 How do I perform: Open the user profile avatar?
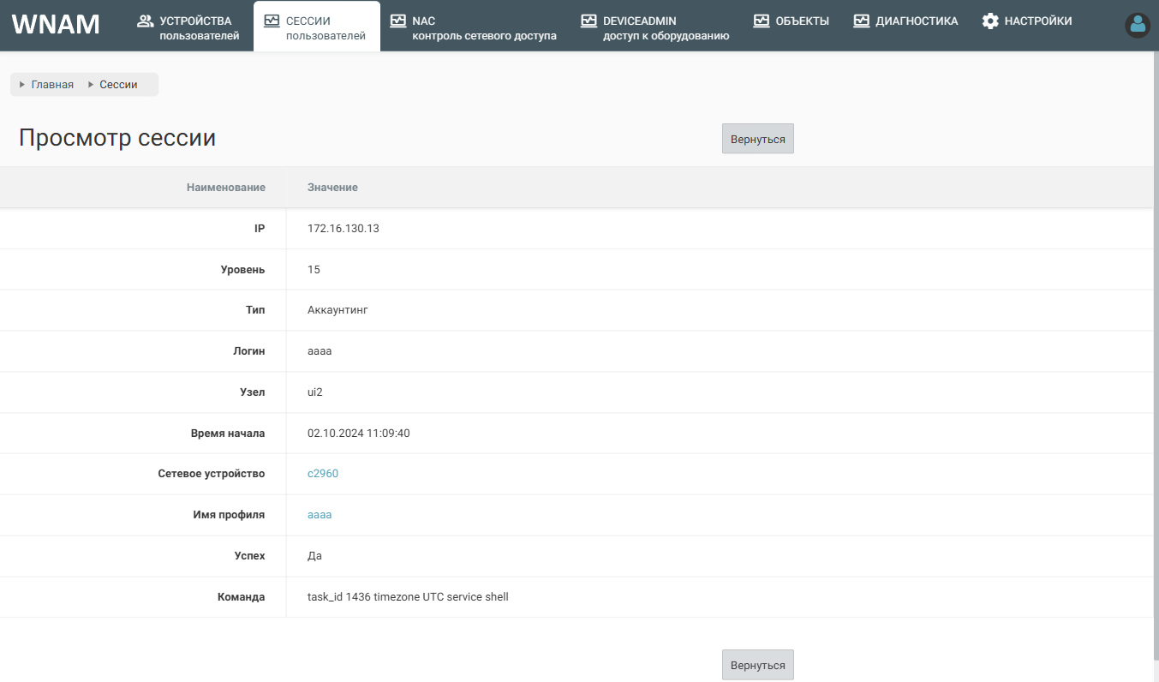tap(1138, 26)
